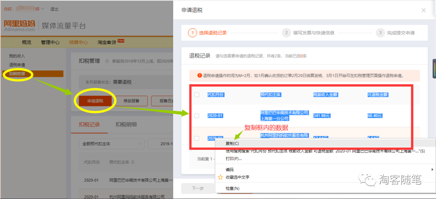The width and height of the screenshot is (436, 199).
Task: Toggle the select-all checkbox in table header
Action: (x=197, y=95)
